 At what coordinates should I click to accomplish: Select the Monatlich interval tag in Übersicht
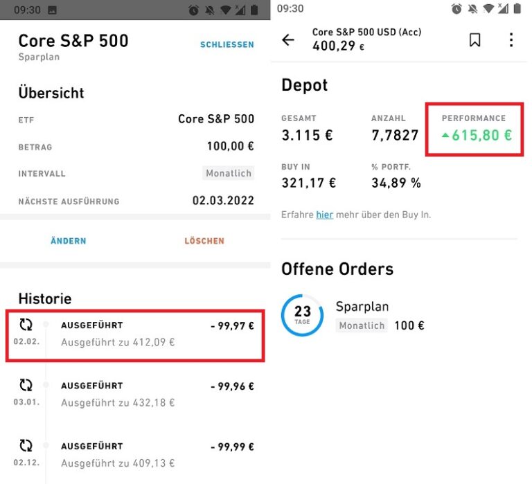(x=229, y=173)
